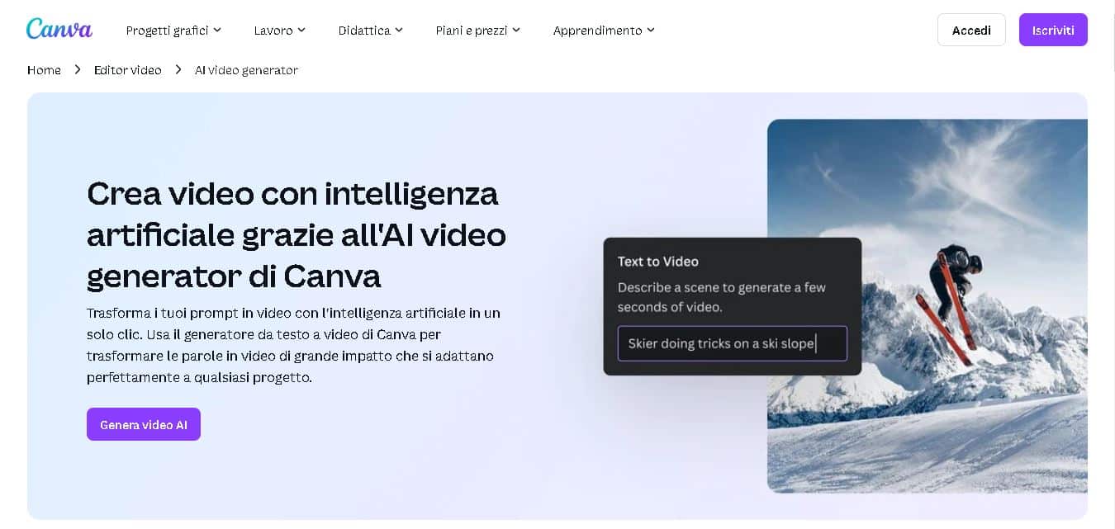Open the Lavoro menu
1115x529 pixels.
point(273,30)
